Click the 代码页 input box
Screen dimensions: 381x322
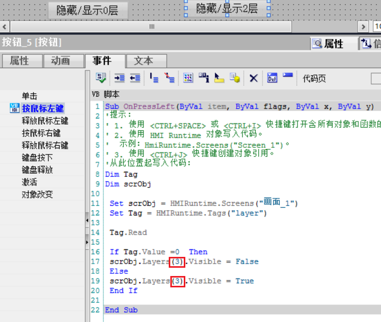376,79
